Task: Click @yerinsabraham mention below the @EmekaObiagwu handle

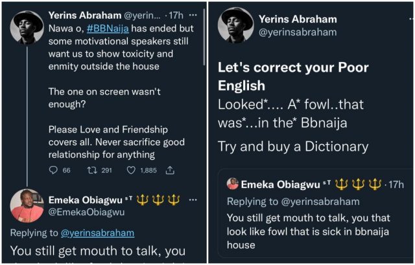Action: click(x=97, y=233)
